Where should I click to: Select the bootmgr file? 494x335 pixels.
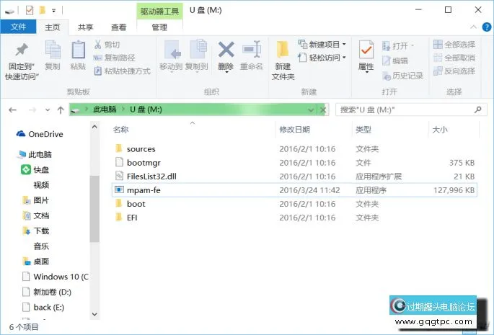(x=144, y=163)
